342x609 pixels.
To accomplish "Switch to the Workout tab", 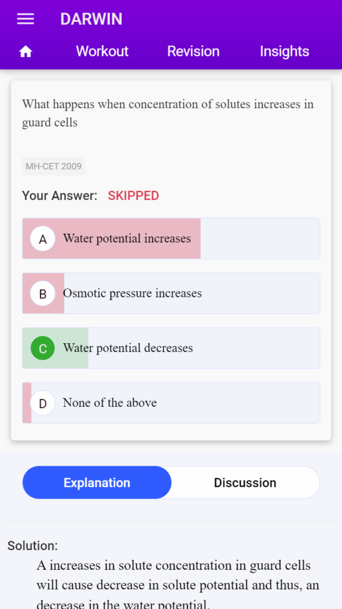I will (102, 51).
